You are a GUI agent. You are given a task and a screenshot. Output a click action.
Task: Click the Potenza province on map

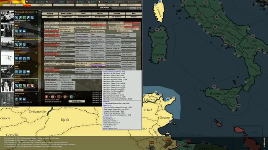pos(249,48)
